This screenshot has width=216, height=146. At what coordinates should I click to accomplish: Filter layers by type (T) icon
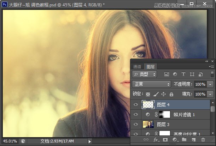(183, 74)
